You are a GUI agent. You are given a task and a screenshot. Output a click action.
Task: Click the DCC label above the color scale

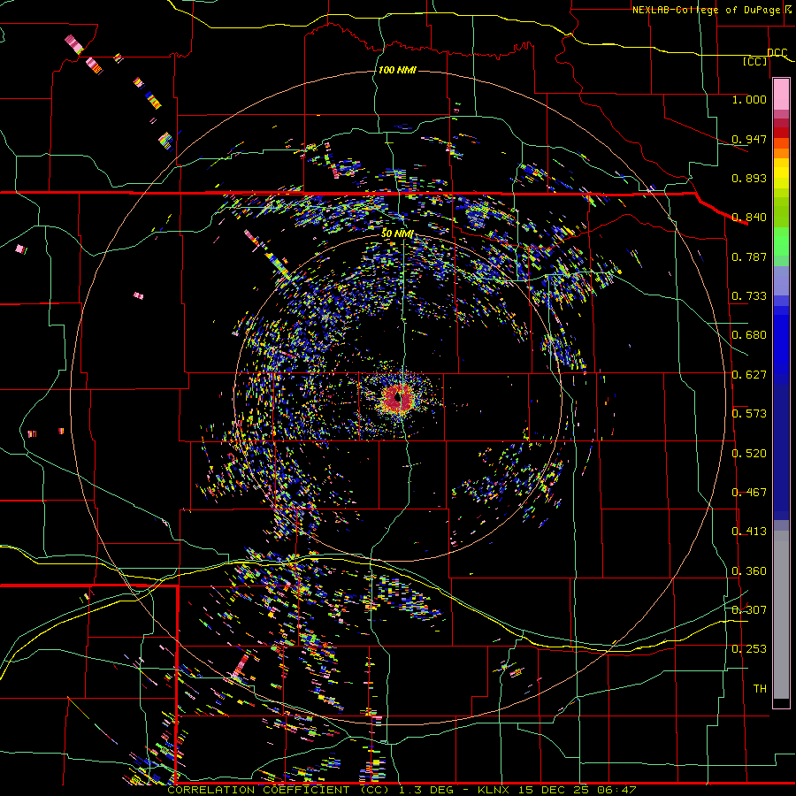pyautogui.click(x=777, y=52)
